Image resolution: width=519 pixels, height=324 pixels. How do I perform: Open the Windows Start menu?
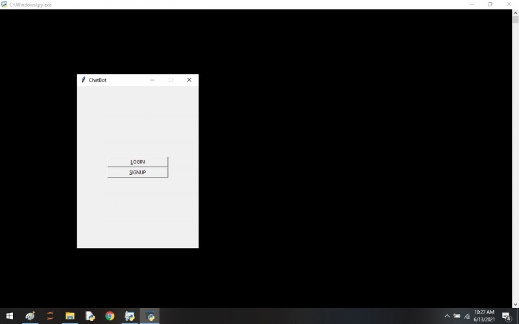click(x=10, y=316)
